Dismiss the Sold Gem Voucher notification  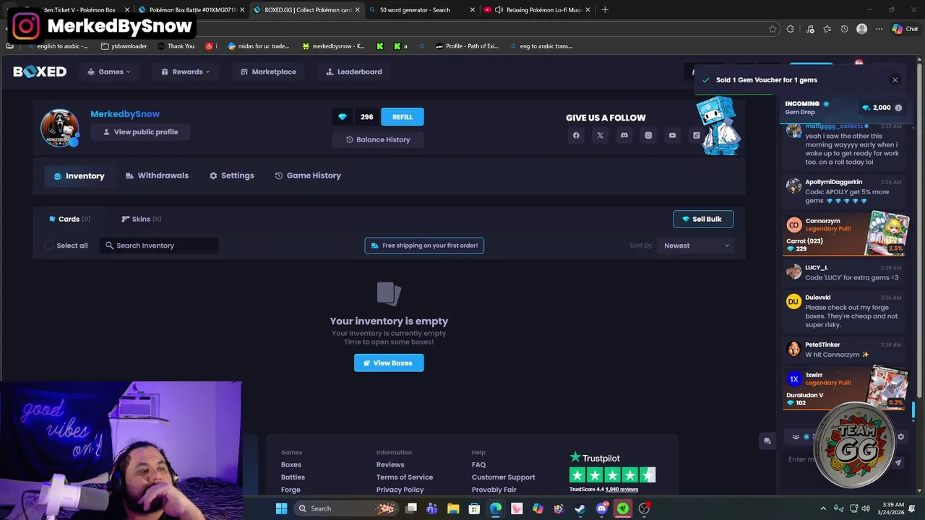click(895, 80)
